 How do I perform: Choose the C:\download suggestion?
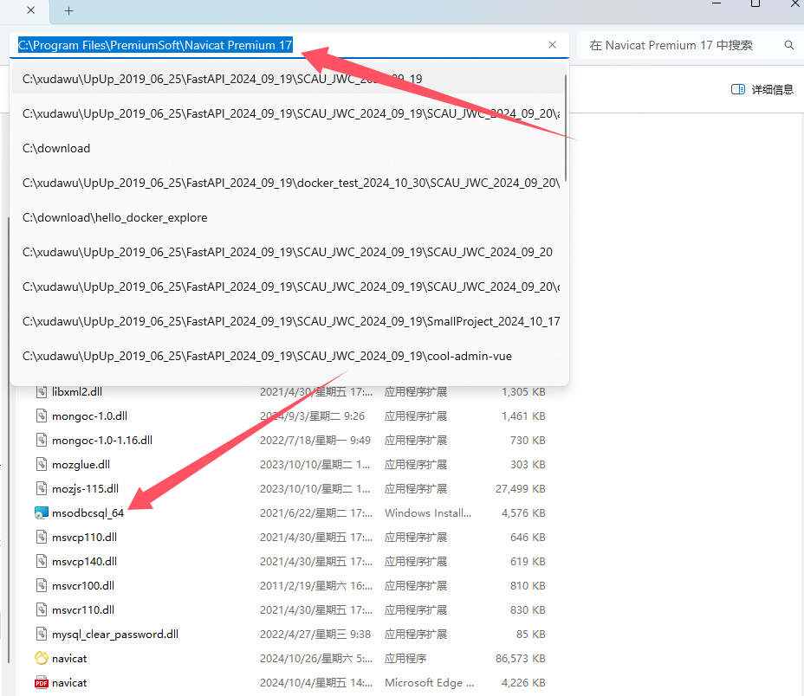[289, 149]
